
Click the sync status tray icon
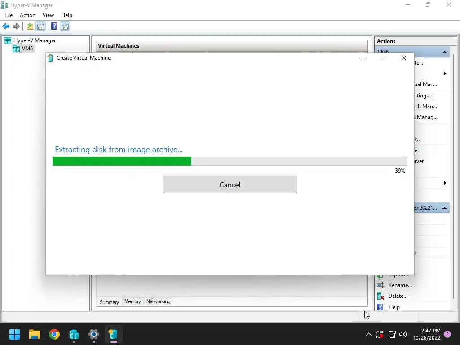[x=380, y=334]
